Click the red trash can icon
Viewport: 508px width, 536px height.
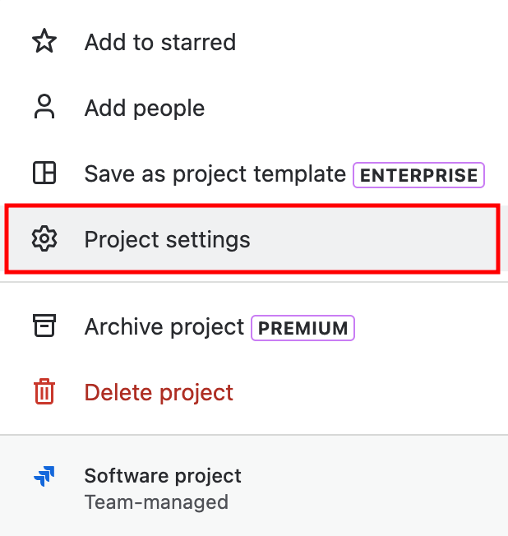44,392
